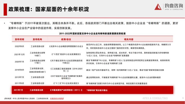Click the APEX & CONSULTING footer watermark
The width and height of the screenshot is (185, 104).
click(155, 98)
